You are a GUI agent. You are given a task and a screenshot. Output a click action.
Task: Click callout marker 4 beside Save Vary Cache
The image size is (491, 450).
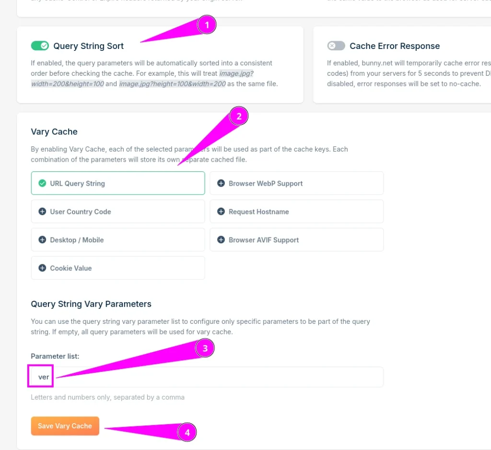pyautogui.click(x=187, y=432)
